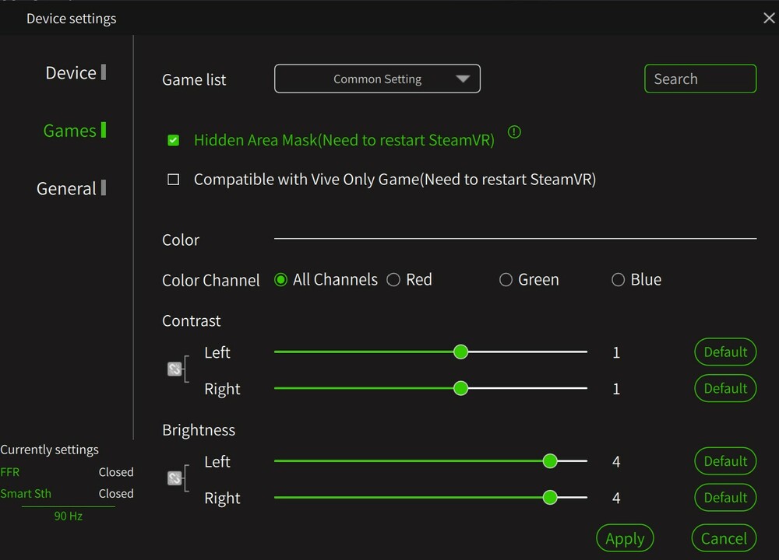
Task: Select the Red color channel
Action: point(394,280)
